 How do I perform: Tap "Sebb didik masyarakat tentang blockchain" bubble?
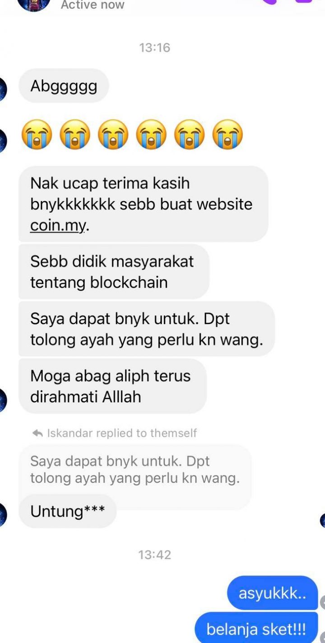[114, 272]
